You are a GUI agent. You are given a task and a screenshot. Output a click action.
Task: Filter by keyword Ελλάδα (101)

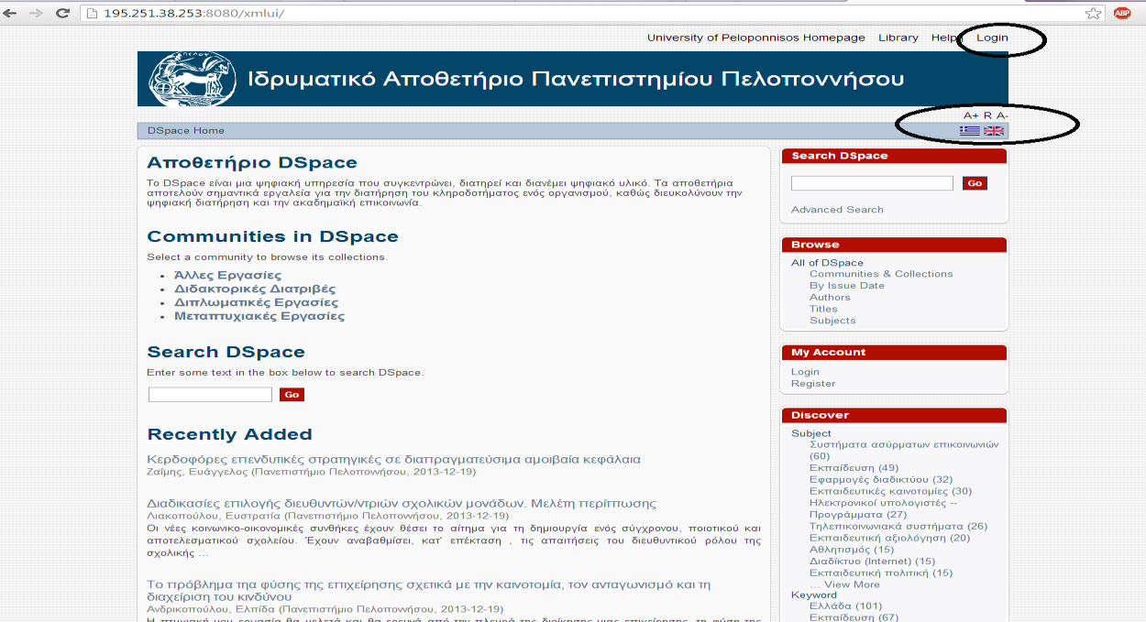pyautogui.click(x=845, y=606)
